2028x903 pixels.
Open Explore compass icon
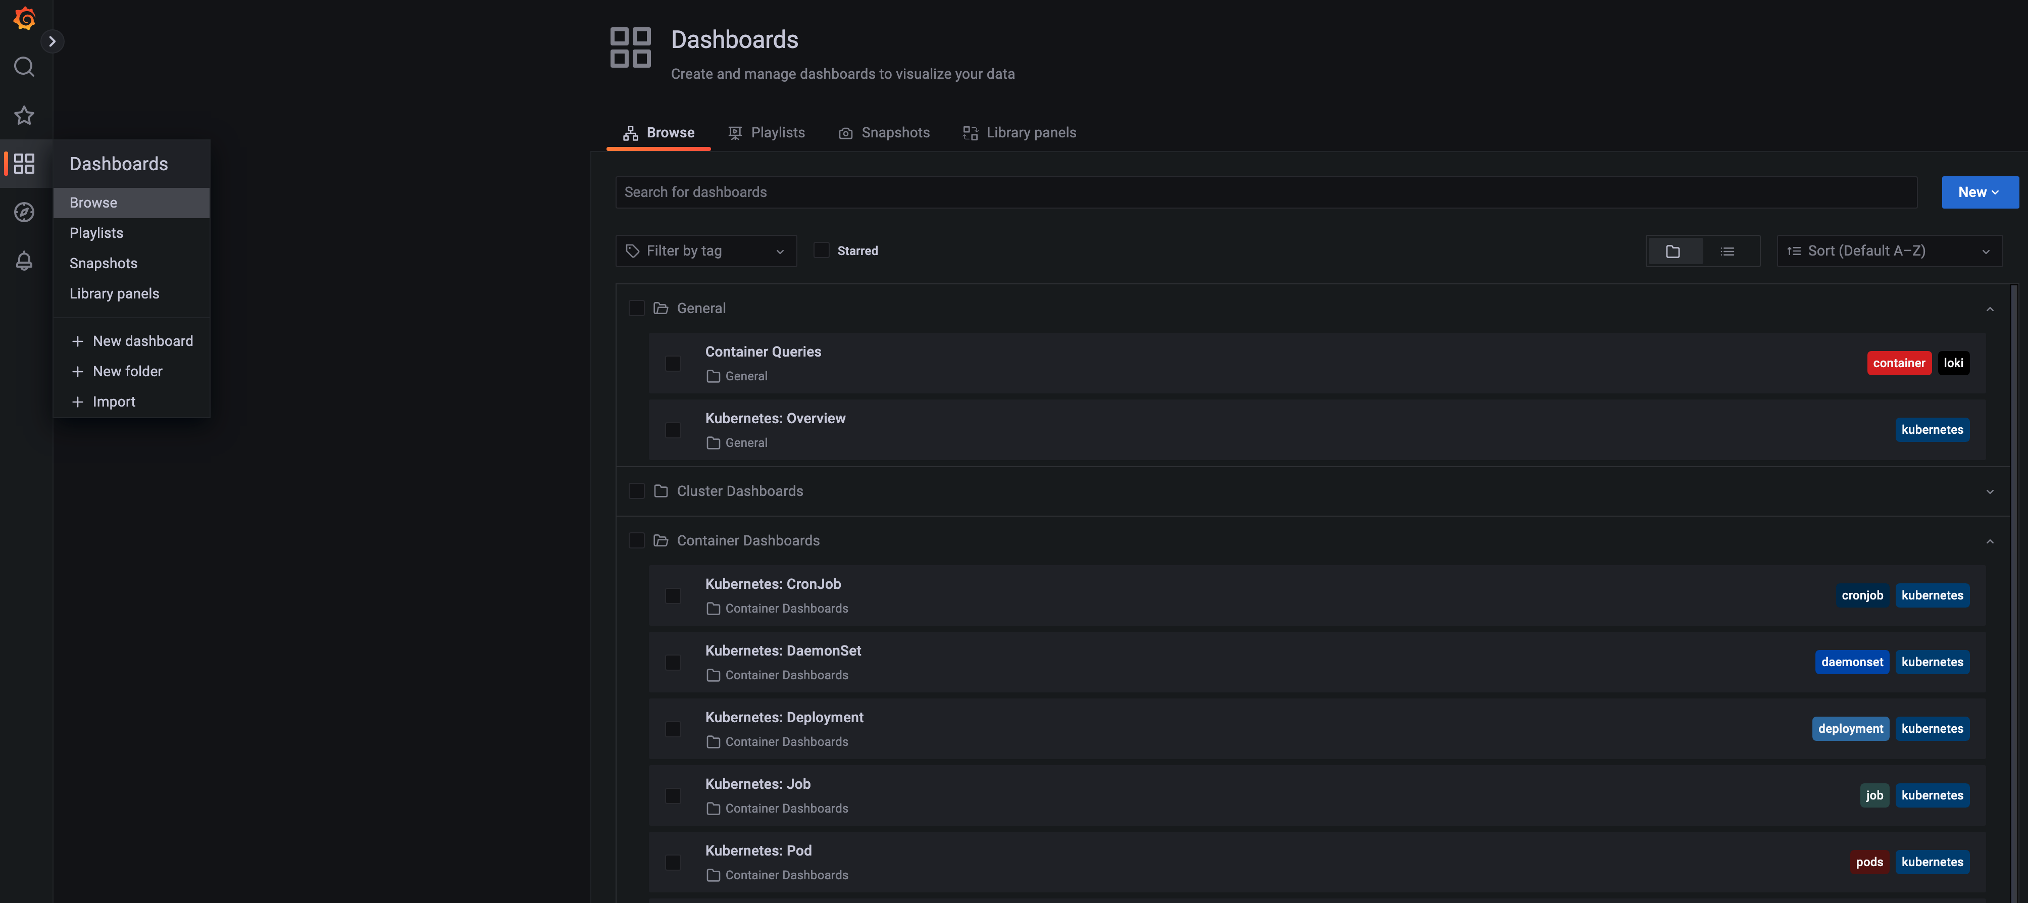(x=24, y=212)
